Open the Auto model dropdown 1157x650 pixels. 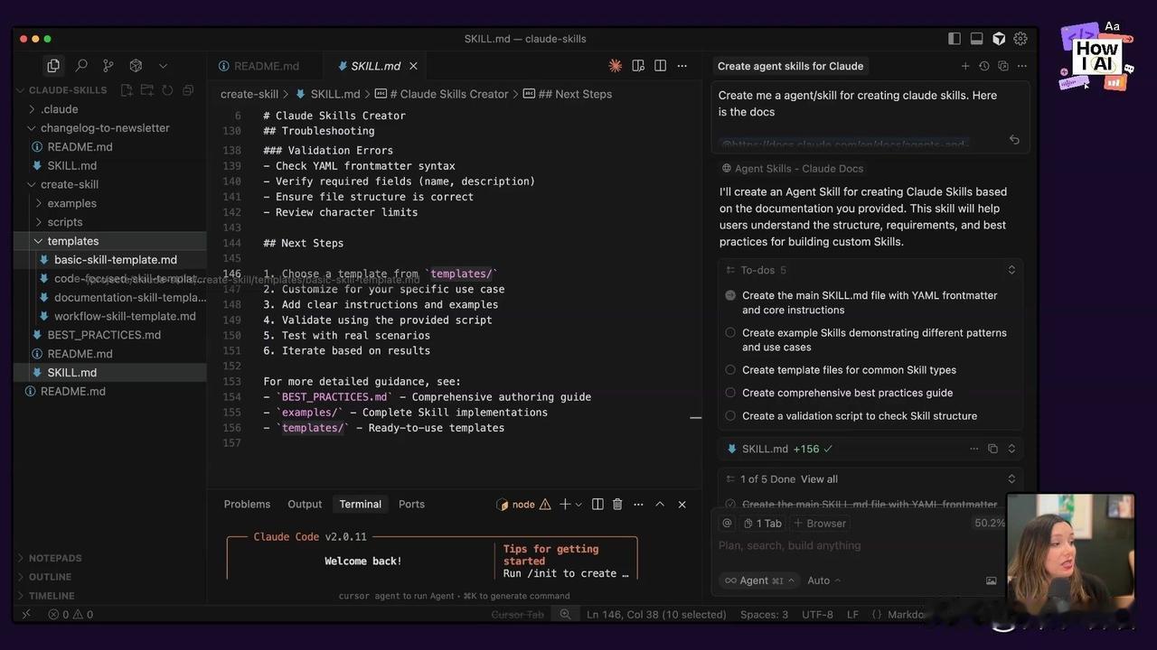click(x=823, y=580)
